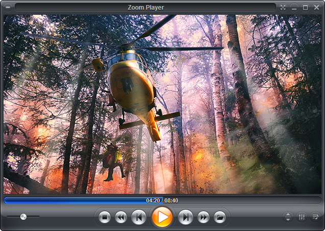Close the Zoom Player window
Image resolution: width=325 pixels, height=231 pixels.
pos(316,7)
